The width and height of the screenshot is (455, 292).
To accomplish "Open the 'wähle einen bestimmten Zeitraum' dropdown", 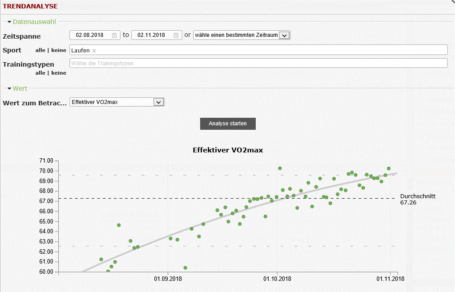I will (x=285, y=35).
